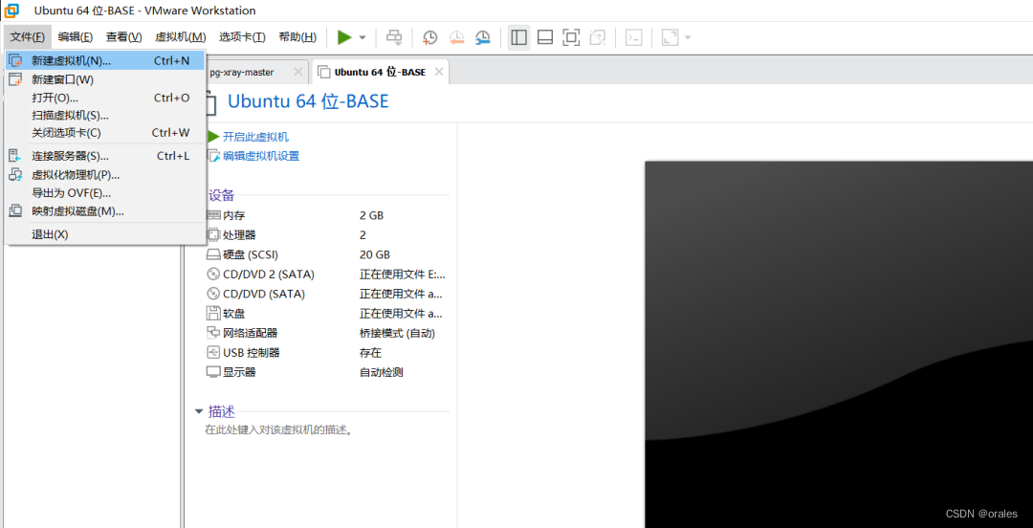The image size is (1033, 528).
Task: Choose 扫描虚拟机(S)... menu entry
Action: click(105, 116)
